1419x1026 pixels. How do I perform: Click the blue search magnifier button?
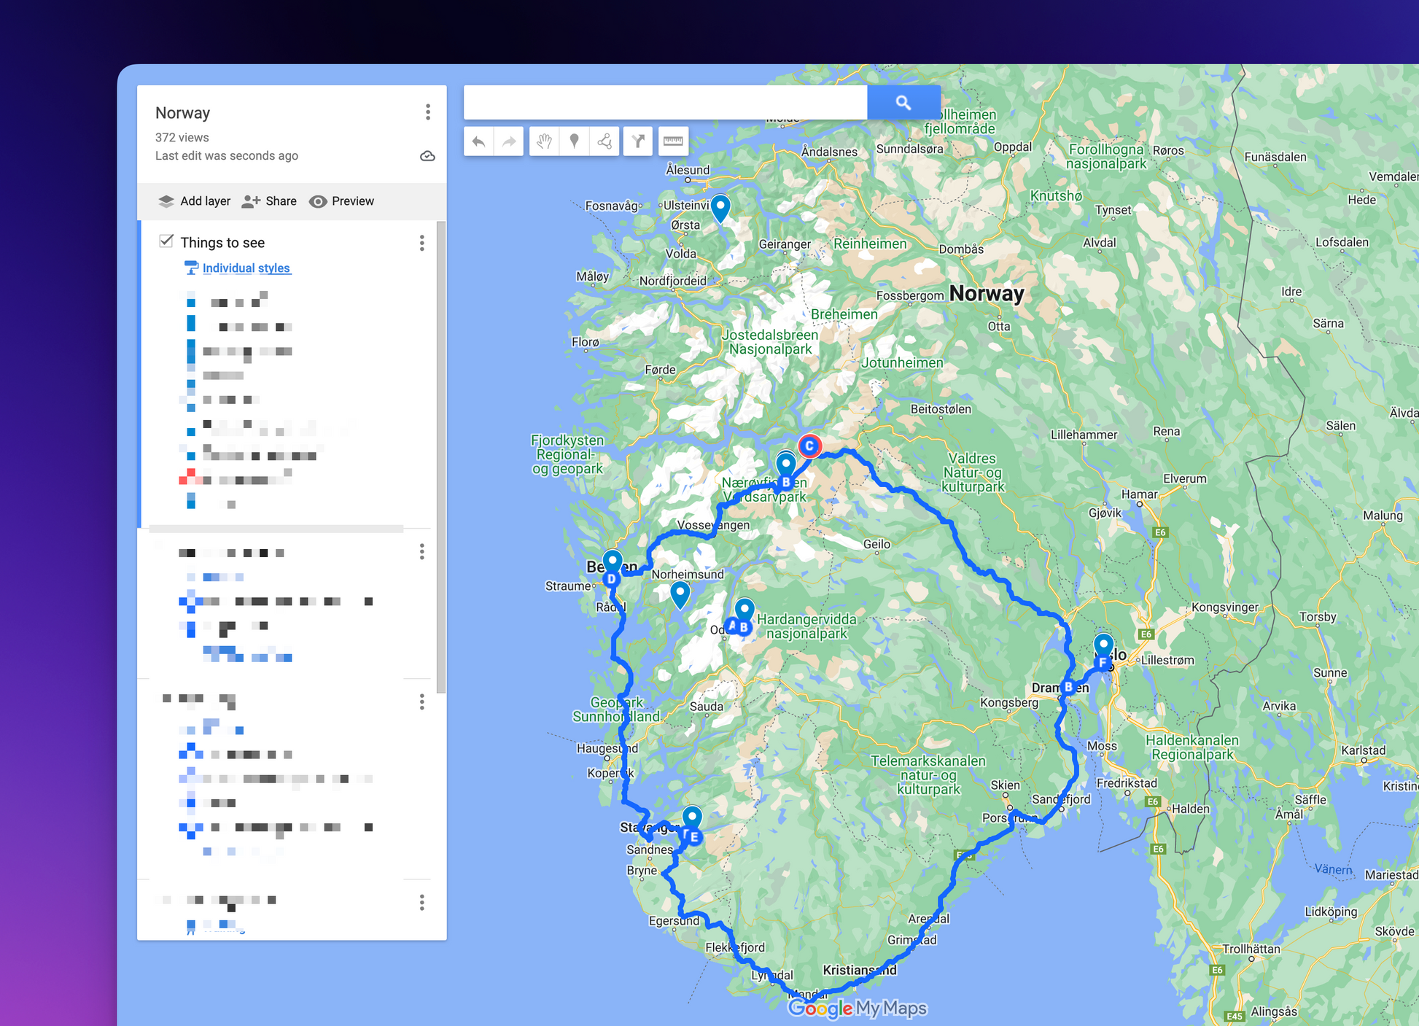(x=903, y=103)
